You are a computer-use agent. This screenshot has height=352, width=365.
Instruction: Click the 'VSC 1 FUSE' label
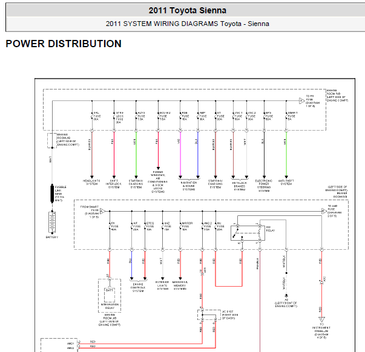tap(238, 116)
